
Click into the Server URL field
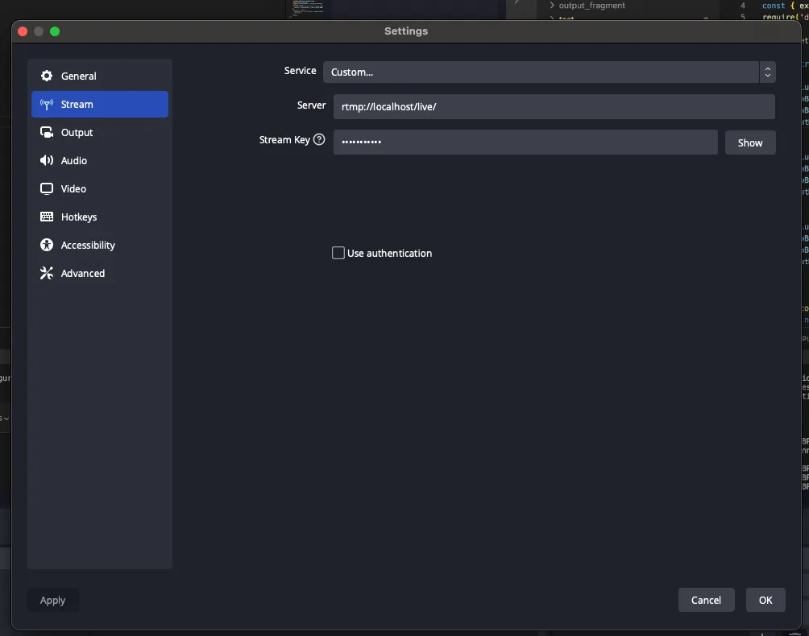(554, 107)
